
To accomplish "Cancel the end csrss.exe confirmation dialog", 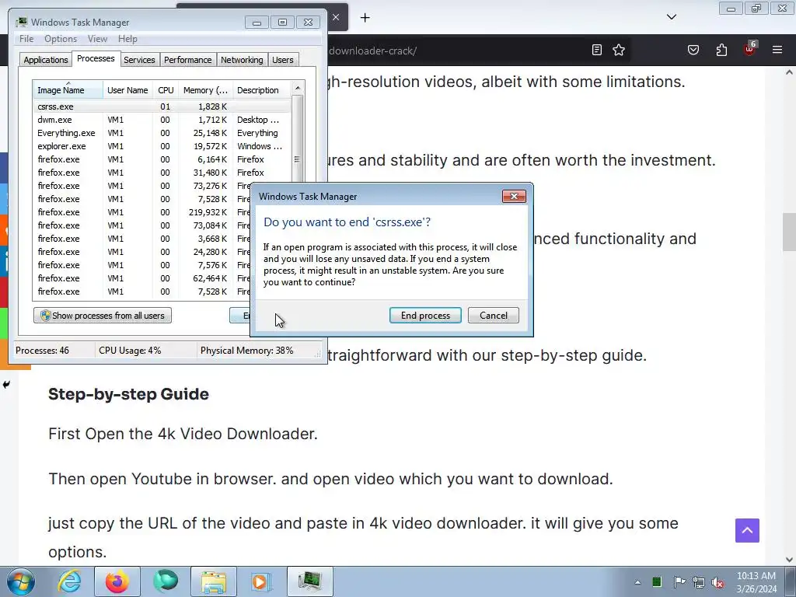I will [x=494, y=316].
